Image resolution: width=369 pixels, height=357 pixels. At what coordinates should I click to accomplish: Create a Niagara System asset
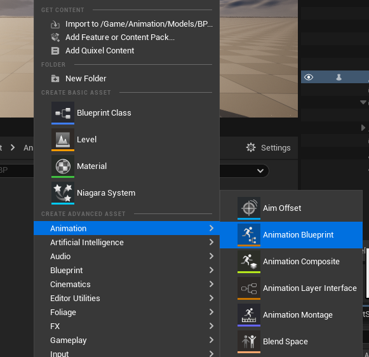click(x=126, y=192)
